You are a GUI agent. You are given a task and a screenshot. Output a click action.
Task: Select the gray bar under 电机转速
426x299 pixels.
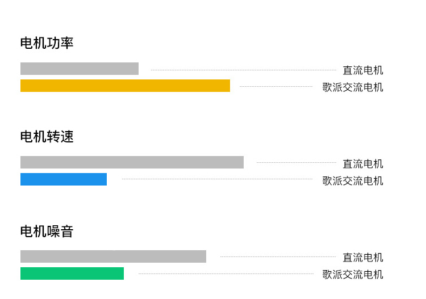click(x=132, y=162)
